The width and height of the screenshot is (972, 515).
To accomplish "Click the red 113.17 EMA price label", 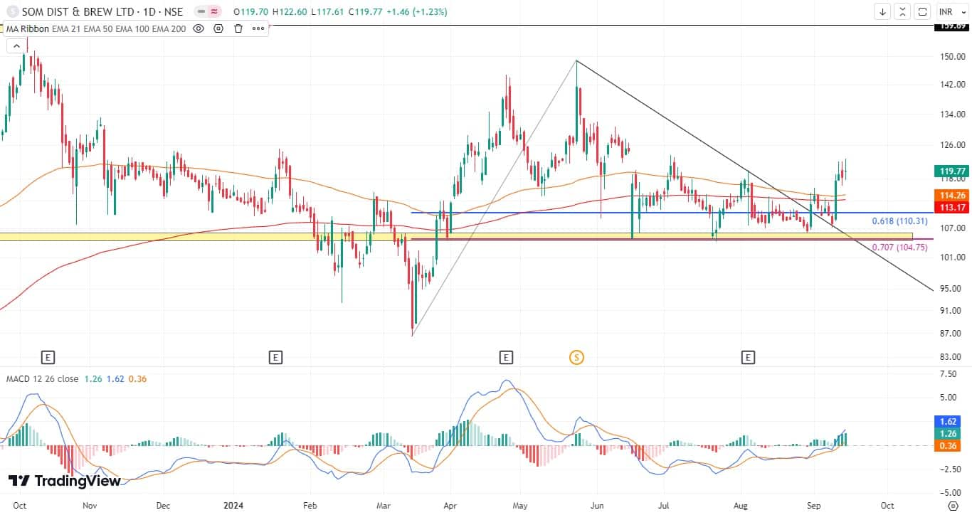I will [951, 208].
